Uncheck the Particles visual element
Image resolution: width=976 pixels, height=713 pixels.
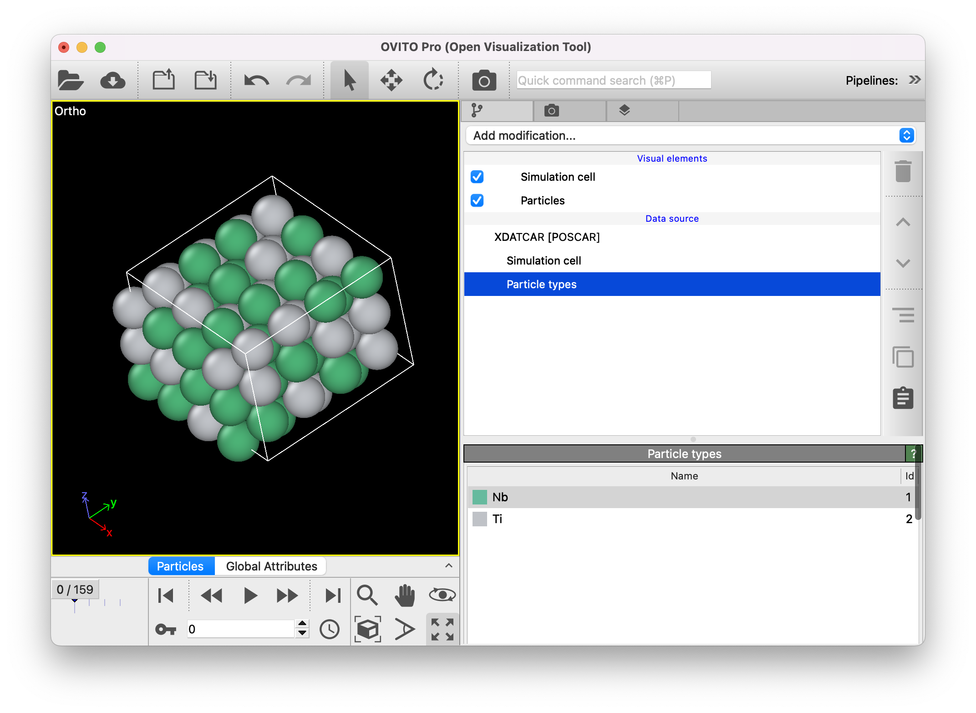pos(477,200)
